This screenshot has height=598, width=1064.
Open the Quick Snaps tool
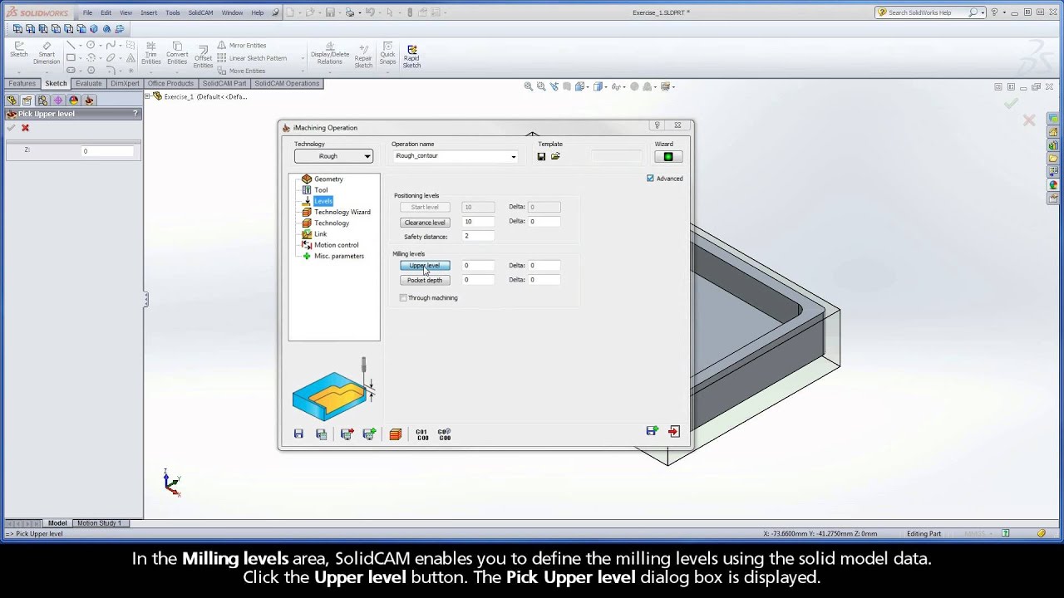tap(387, 52)
